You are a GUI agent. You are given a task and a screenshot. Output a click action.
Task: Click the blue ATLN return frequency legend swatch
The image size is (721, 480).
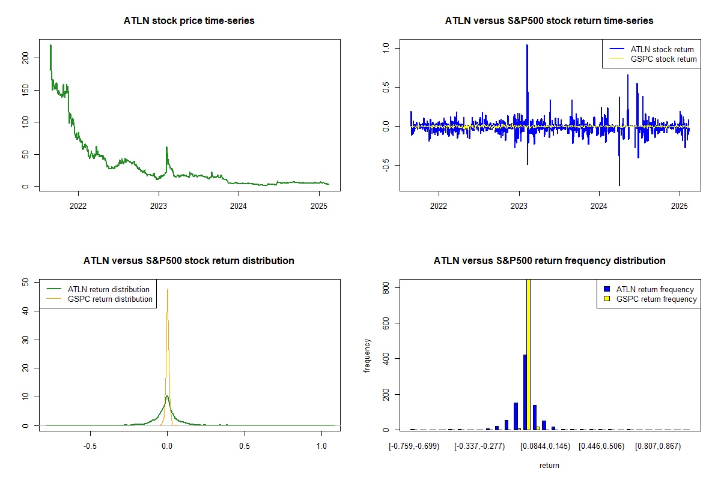pyautogui.click(x=607, y=290)
